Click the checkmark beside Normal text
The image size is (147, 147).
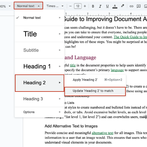18,18
